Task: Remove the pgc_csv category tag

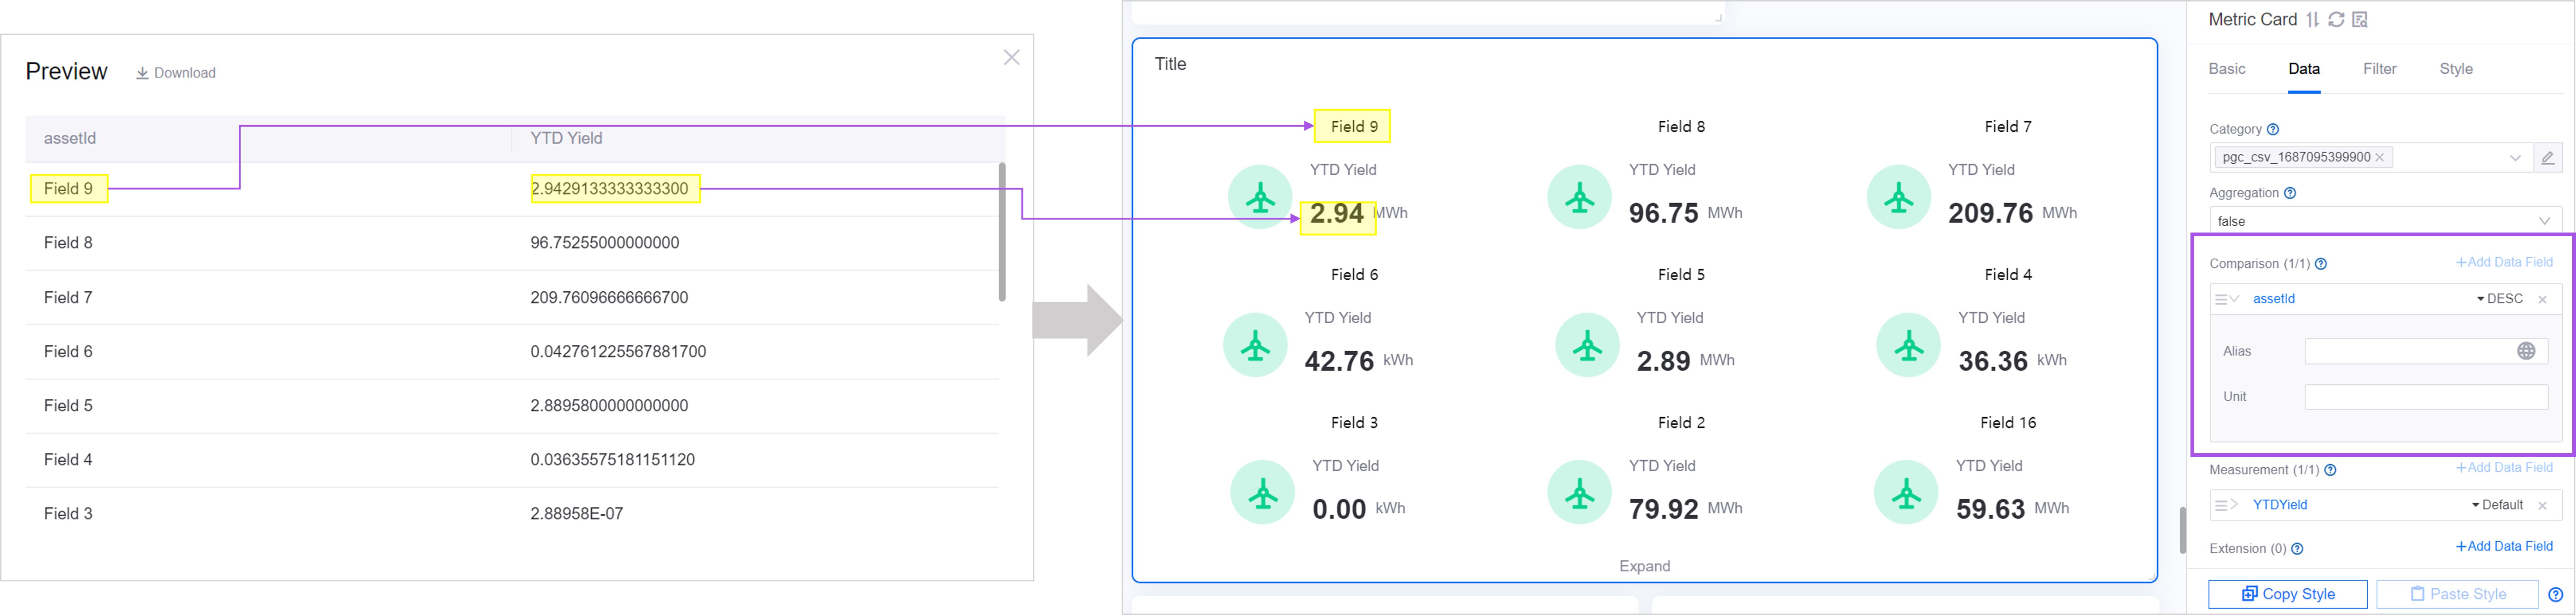Action: (2379, 157)
